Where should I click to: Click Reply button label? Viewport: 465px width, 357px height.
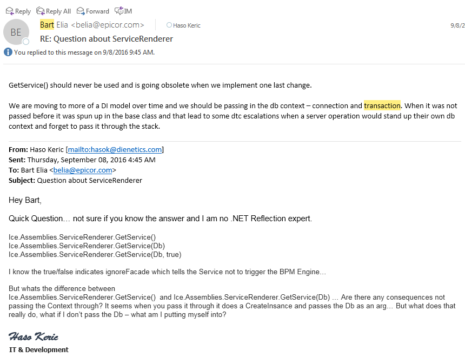point(23,11)
